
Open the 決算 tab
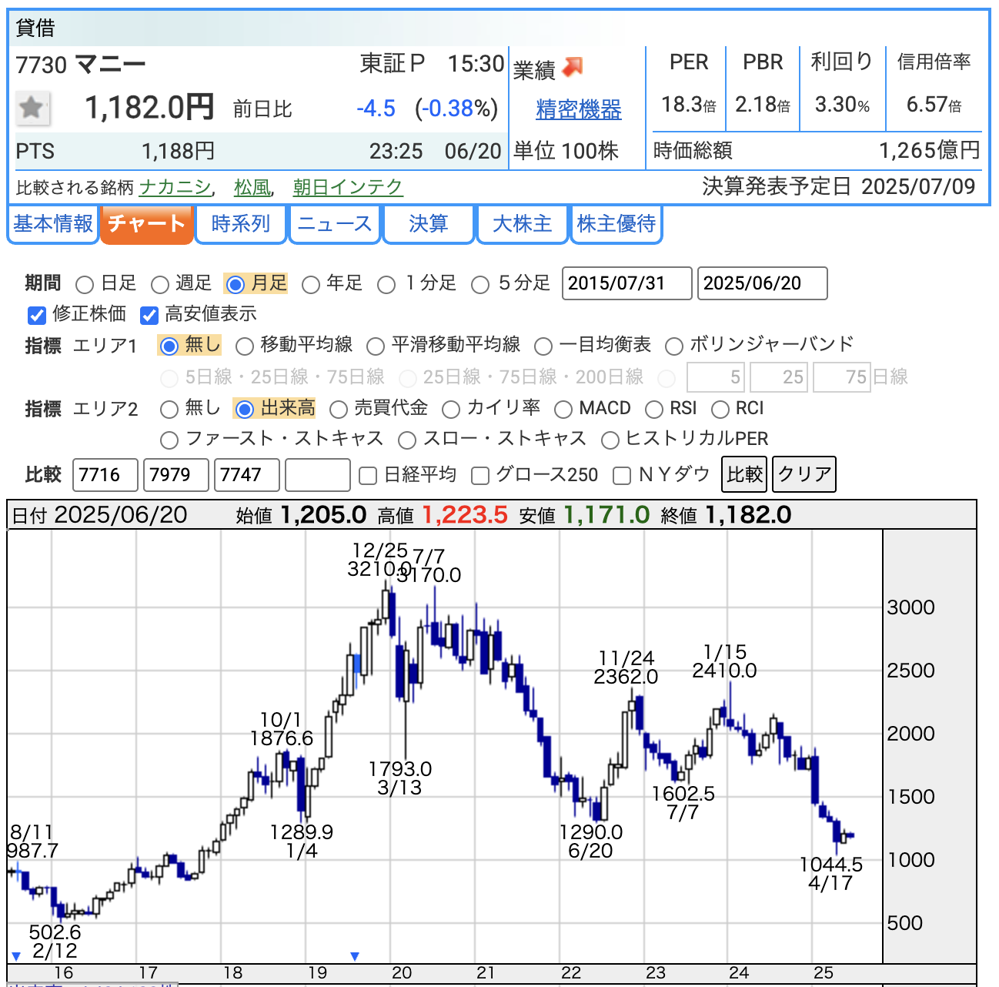click(429, 224)
